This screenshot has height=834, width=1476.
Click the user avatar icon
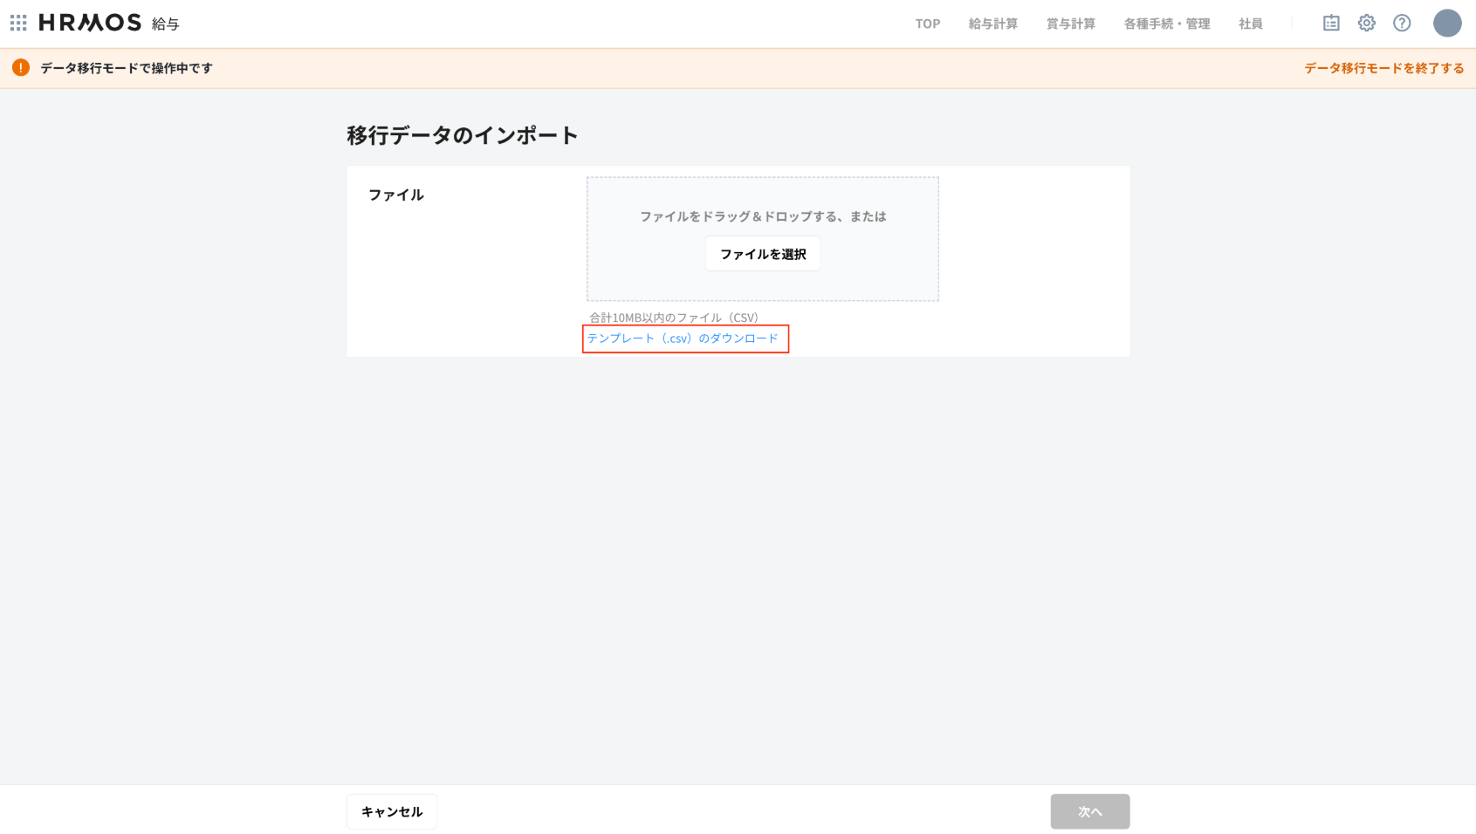click(1446, 24)
